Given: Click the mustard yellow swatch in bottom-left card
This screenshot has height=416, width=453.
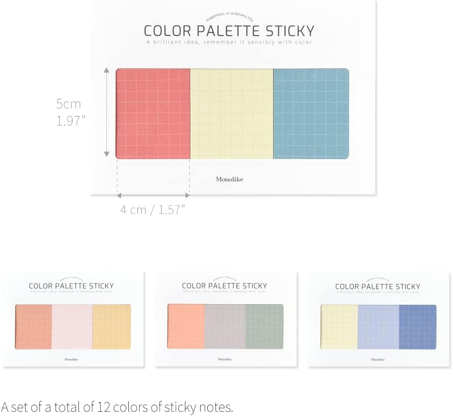Looking at the screenshot, I should point(111,327).
